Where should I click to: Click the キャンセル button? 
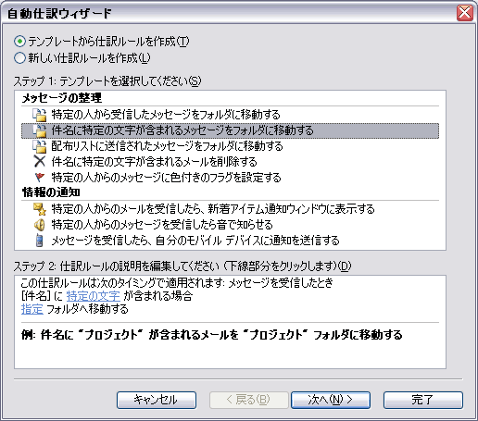157,400
